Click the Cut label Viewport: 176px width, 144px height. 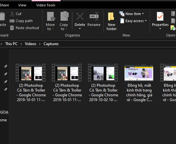point(19,14)
